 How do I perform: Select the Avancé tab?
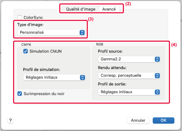pos(109,9)
